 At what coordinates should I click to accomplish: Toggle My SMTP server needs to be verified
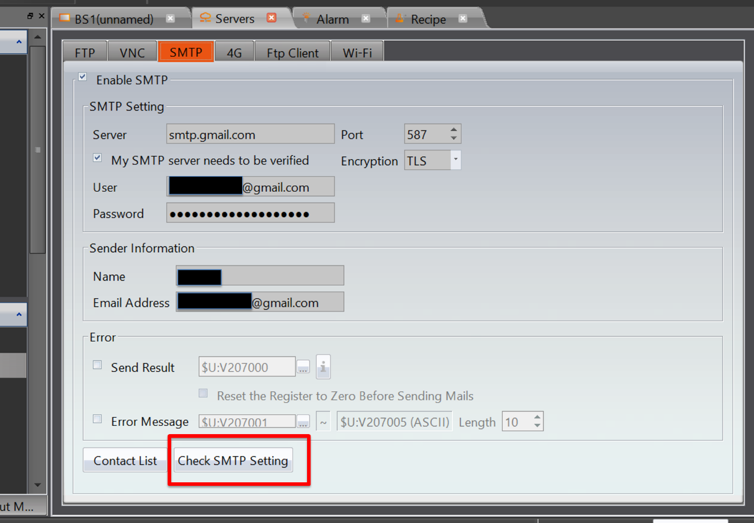tap(98, 158)
